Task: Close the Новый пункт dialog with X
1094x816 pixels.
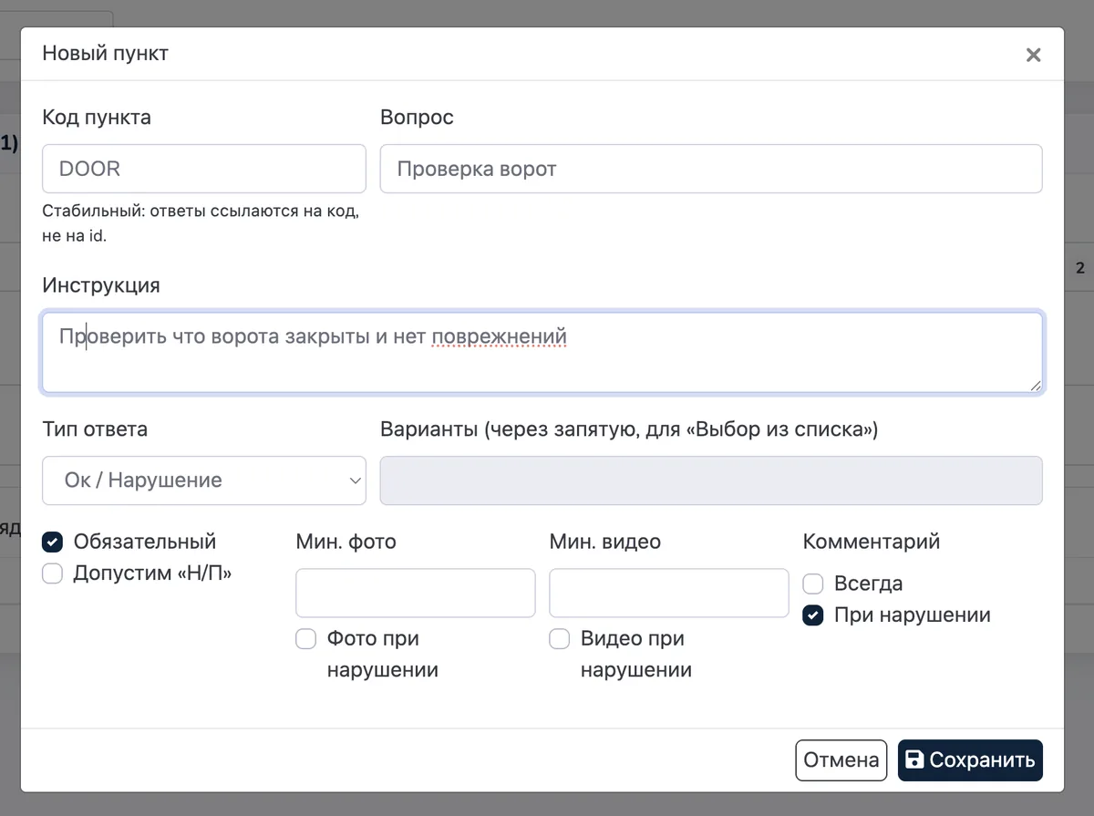Action: click(1033, 55)
